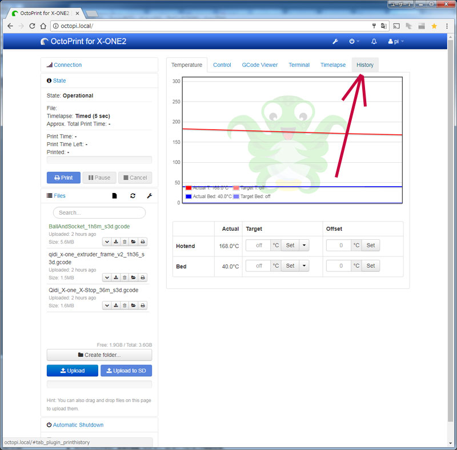Download qidi_x-one_extruder_frame gcode file
The height and width of the screenshot is (450, 457).
pyautogui.click(x=116, y=278)
